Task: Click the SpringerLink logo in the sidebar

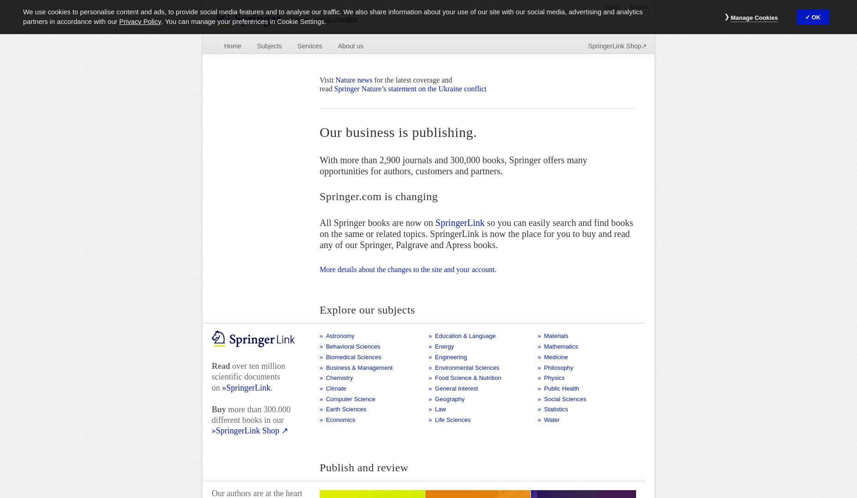Action: point(253,339)
